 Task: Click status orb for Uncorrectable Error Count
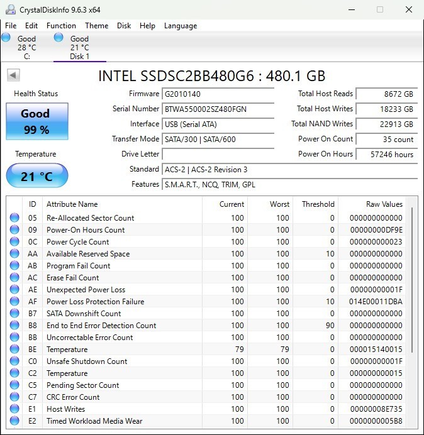(x=14, y=337)
